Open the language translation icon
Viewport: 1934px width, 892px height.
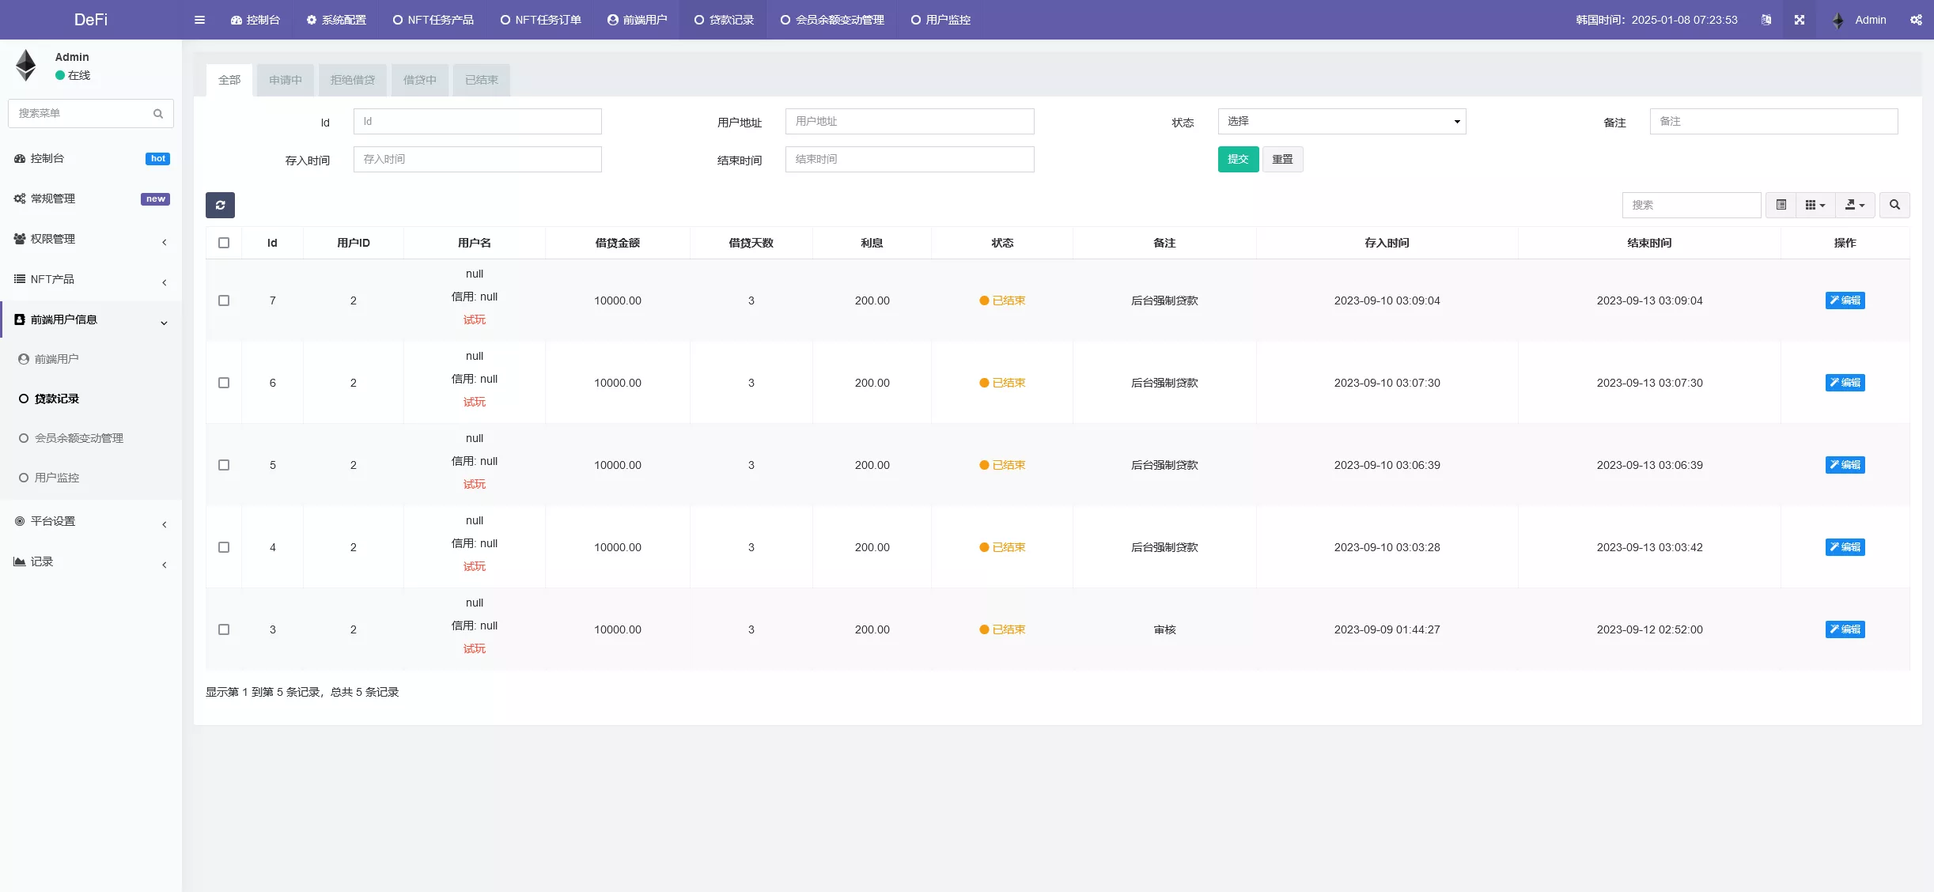(x=1766, y=20)
